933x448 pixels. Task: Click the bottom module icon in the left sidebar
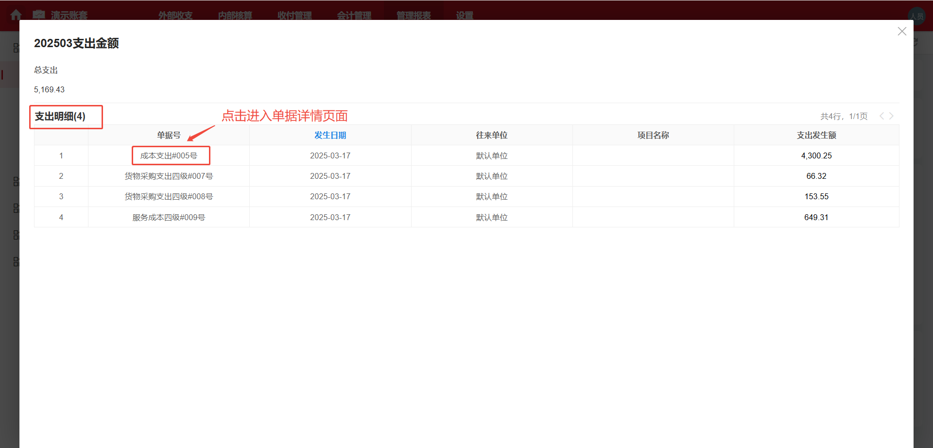(16, 261)
